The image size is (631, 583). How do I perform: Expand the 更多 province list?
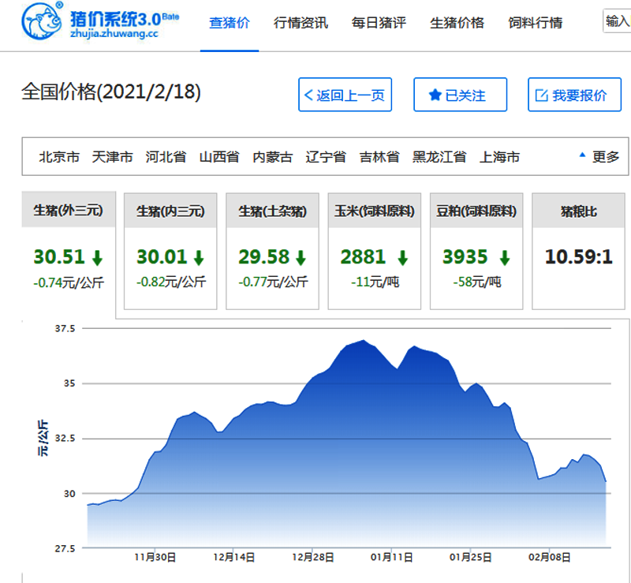pyautogui.click(x=599, y=157)
